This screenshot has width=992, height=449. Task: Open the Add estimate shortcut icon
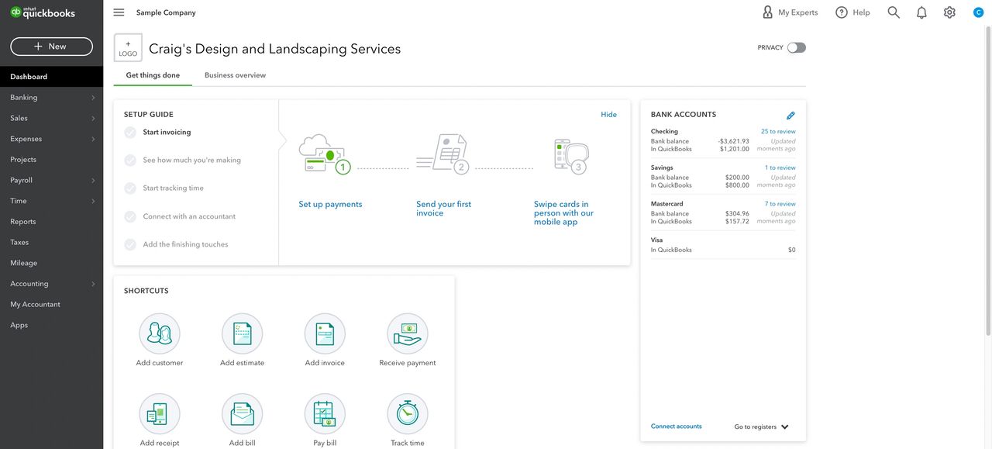[242, 333]
